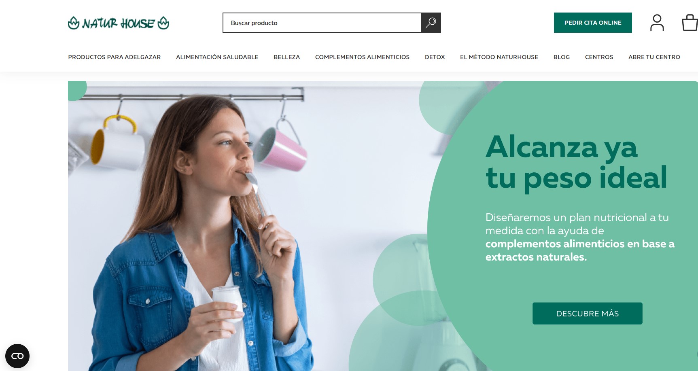Open Productos para Adelgazar menu

115,57
